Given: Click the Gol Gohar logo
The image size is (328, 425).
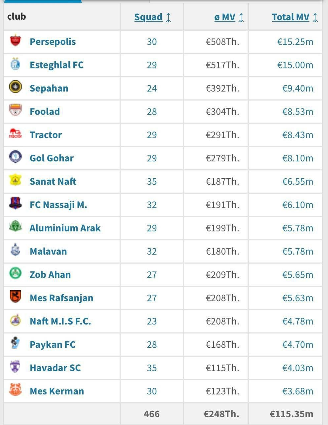Looking at the screenshot, I should click(x=15, y=158).
